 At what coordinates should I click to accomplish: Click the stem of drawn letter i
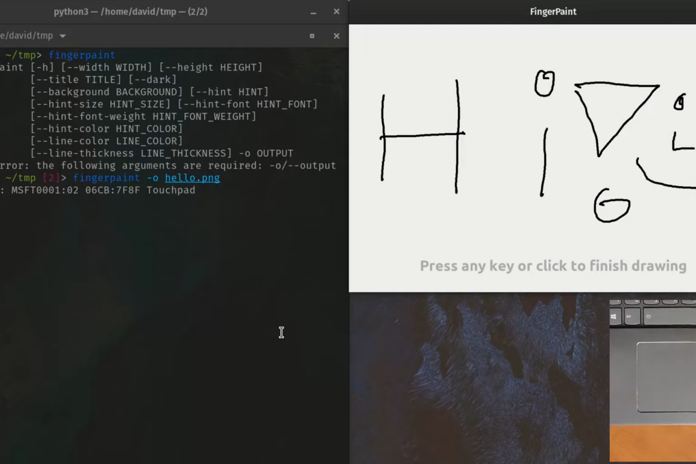(544, 161)
